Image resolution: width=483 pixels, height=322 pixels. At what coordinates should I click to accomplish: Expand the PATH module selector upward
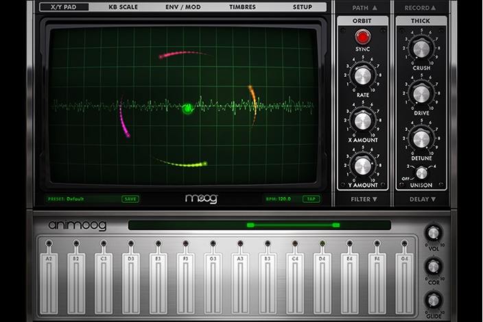coord(364,8)
